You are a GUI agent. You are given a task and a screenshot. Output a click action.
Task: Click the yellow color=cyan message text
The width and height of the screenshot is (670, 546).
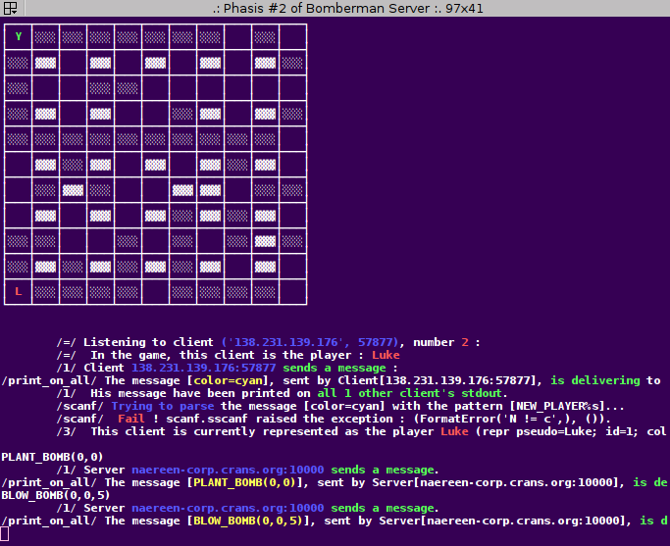coord(228,380)
